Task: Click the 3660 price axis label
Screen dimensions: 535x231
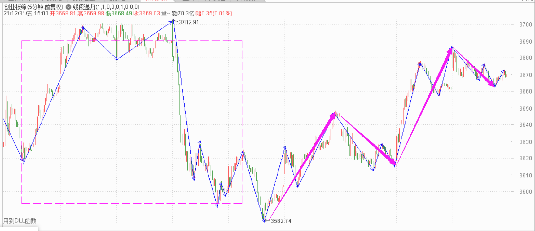Action: [x=526, y=91]
